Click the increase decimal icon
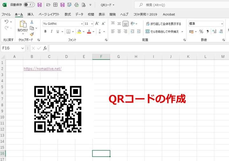Screen dimensions: 229x161 [214, 32]
